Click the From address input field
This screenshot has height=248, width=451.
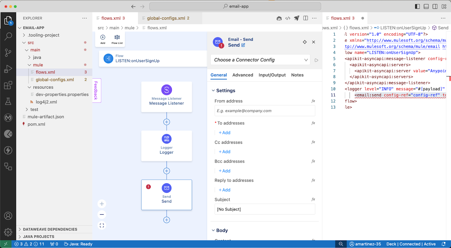[265, 111]
